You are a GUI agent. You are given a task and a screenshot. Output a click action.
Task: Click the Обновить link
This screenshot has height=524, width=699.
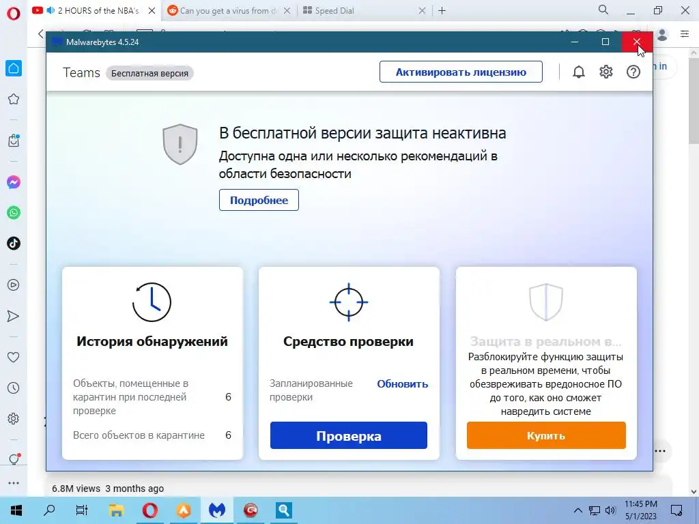tap(402, 383)
